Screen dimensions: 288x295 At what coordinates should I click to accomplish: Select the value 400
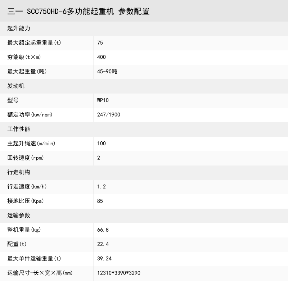pyautogui.click(x=102, y=57)
